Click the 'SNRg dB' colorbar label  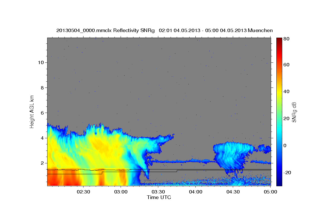[x=294, y=112]
